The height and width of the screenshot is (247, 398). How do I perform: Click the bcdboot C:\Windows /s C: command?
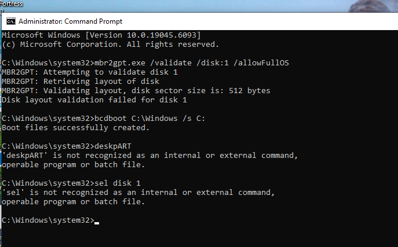[x=149, y=119]
